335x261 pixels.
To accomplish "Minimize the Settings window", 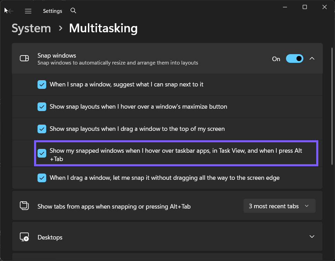I will [285, 7].
